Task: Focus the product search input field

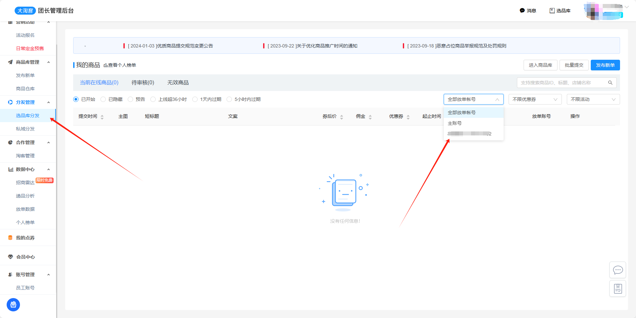Action: pyautogui.click(x=562, y=83)
